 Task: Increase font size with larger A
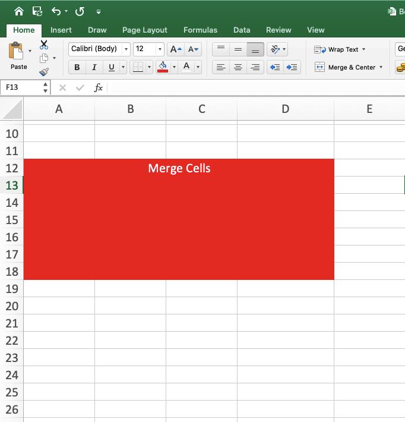pyautogui.click(x=176, y=49)
